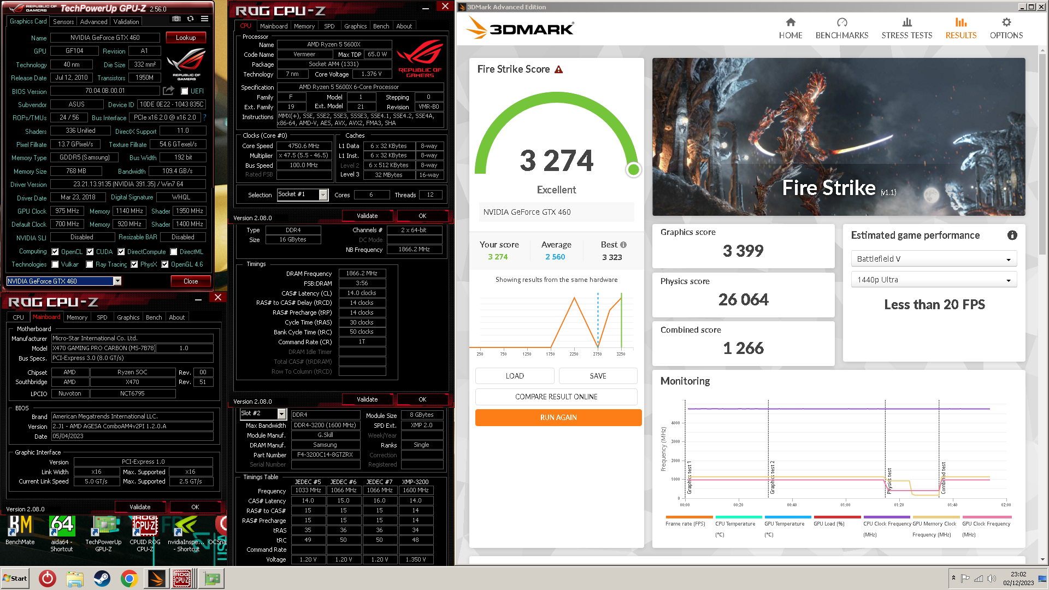1049x590 pixels.
Task: Open the BenchMate desktop shortcut
Action: click(20, 530)
